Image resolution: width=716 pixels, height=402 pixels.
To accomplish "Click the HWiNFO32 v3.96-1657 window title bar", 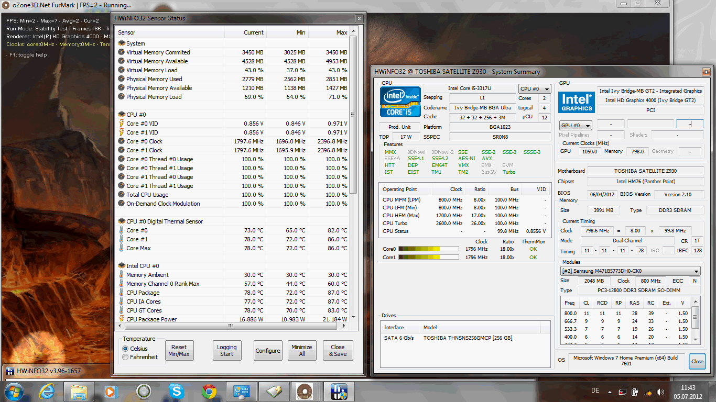I will 55,371.
